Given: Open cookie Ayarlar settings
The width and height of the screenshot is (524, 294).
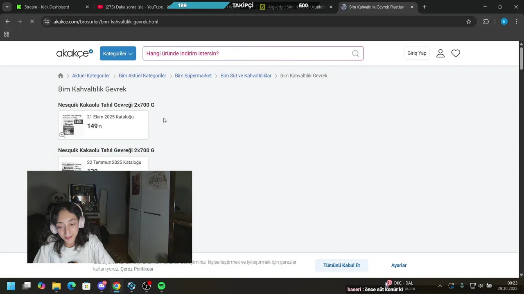Looking at the screenshot, I should (399, 265).
